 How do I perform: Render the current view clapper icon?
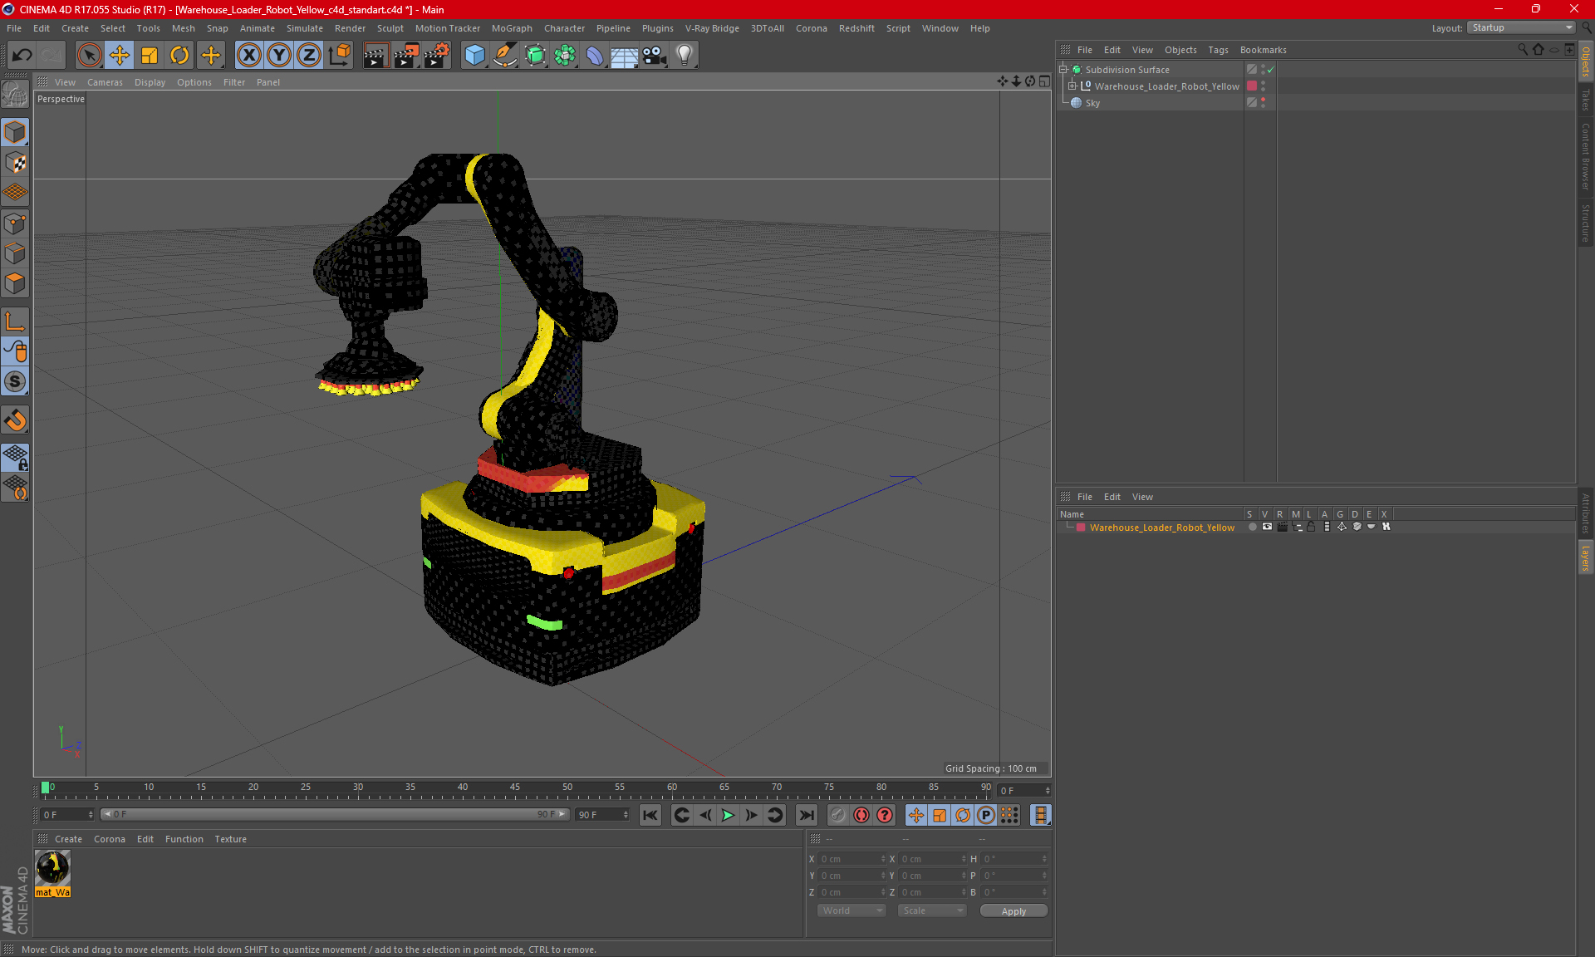375,56
